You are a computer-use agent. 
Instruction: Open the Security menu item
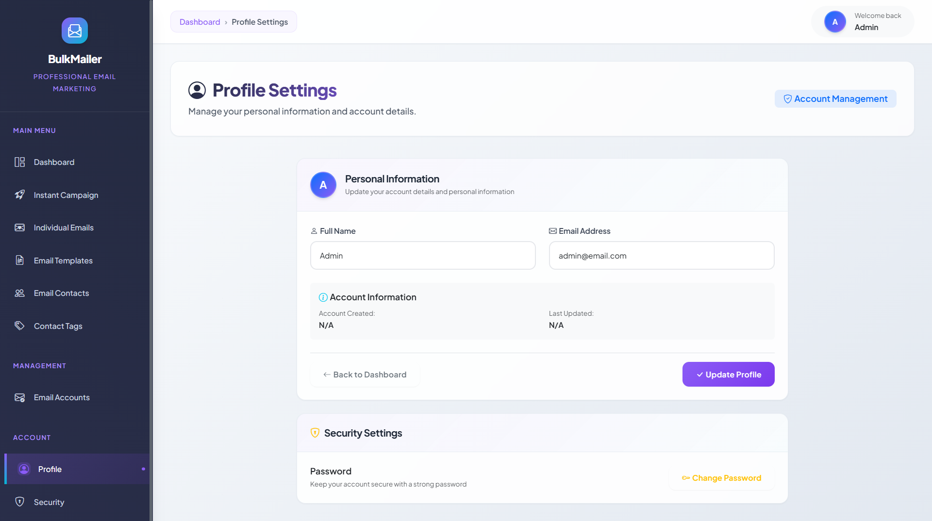pyautogui.click(x=49, y=502)
